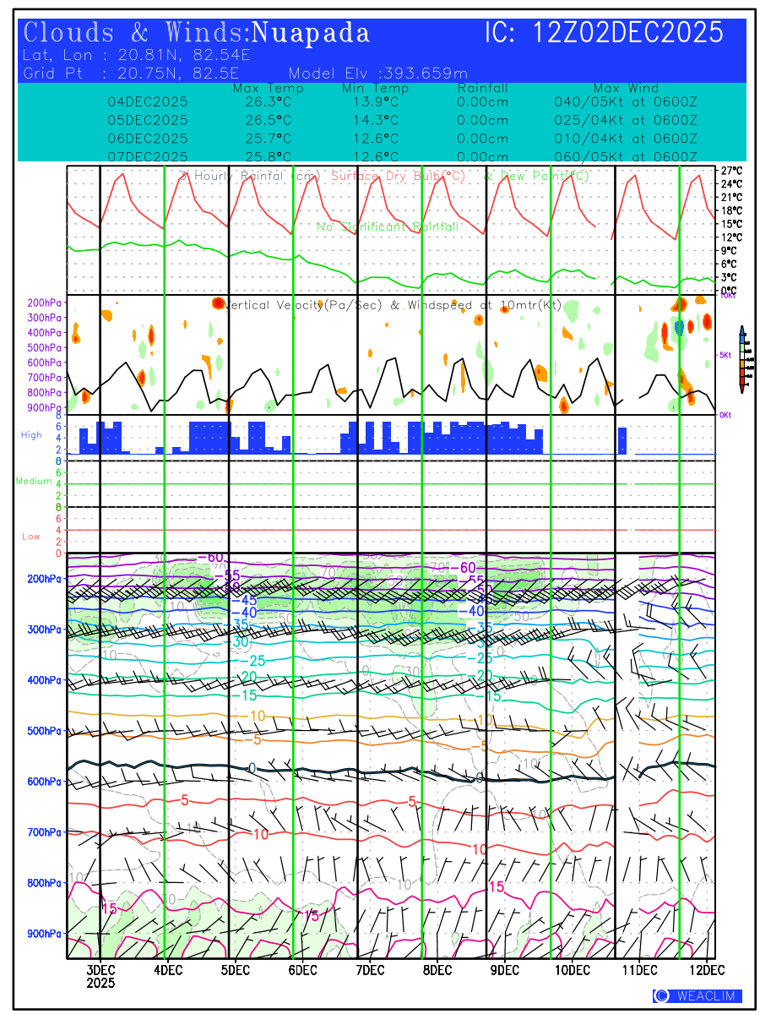The image size is (760, 1014).
Task: Select the 7DEC date on time axis
Action: tap(370, 969)
